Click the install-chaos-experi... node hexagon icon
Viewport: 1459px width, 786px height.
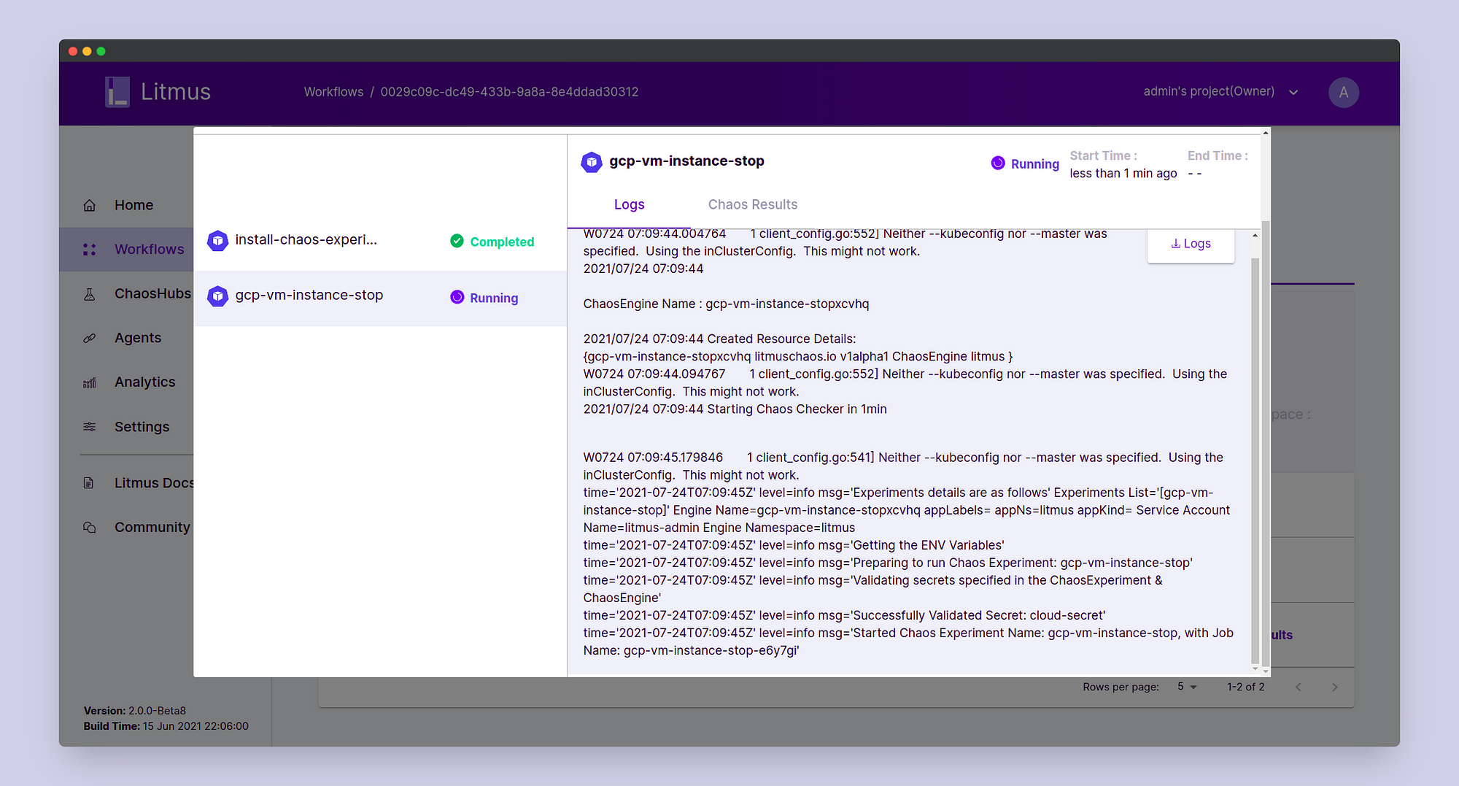coord(217,241)
